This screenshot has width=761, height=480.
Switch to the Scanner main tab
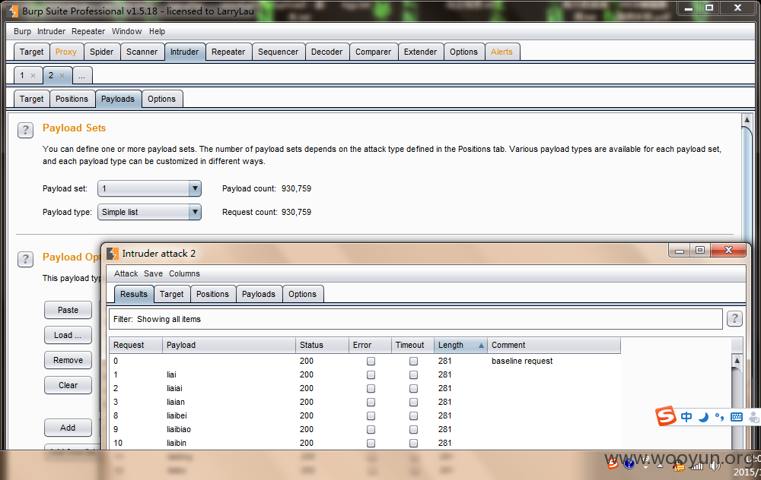(142, 52)
